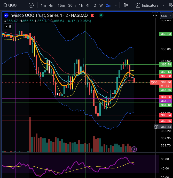
Task: Expand the interval list chevron
Action: [x=116, y=5]
